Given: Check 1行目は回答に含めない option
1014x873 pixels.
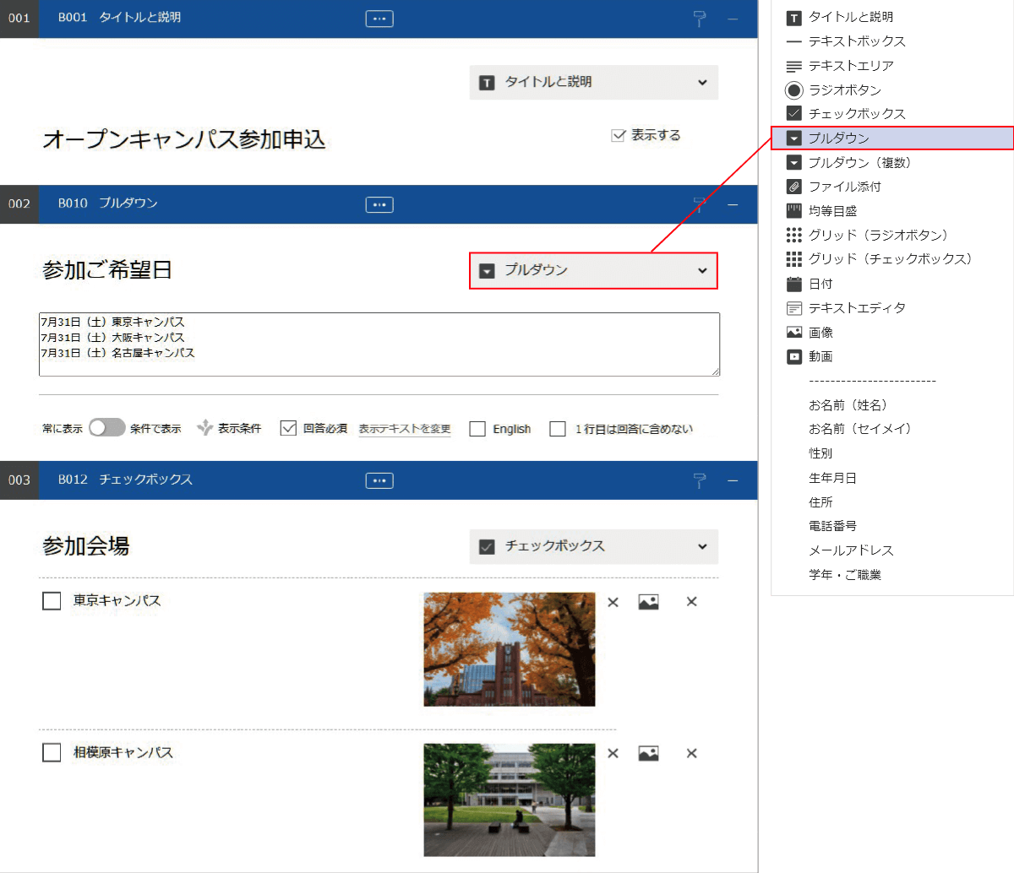Looking at the screenshot, I should (558, 429).
